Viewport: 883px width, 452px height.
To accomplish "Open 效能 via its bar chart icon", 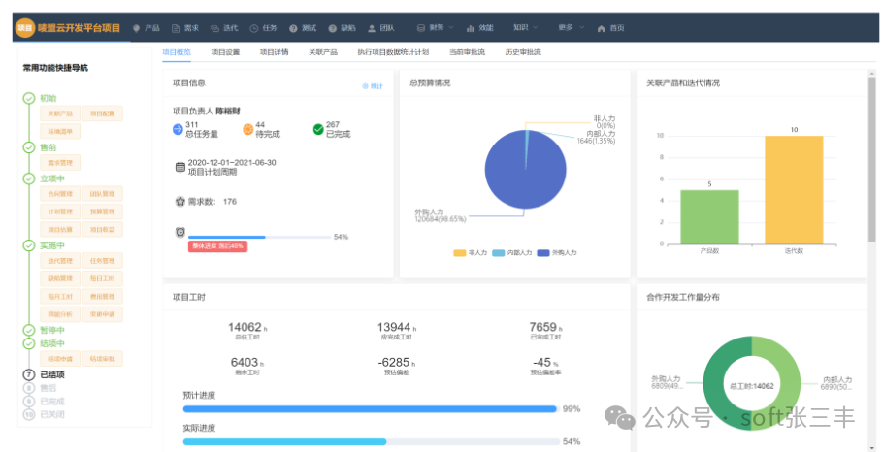I will tap(471, 28).
